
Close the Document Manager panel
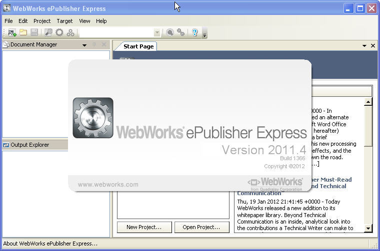click(x=104, y=44)
